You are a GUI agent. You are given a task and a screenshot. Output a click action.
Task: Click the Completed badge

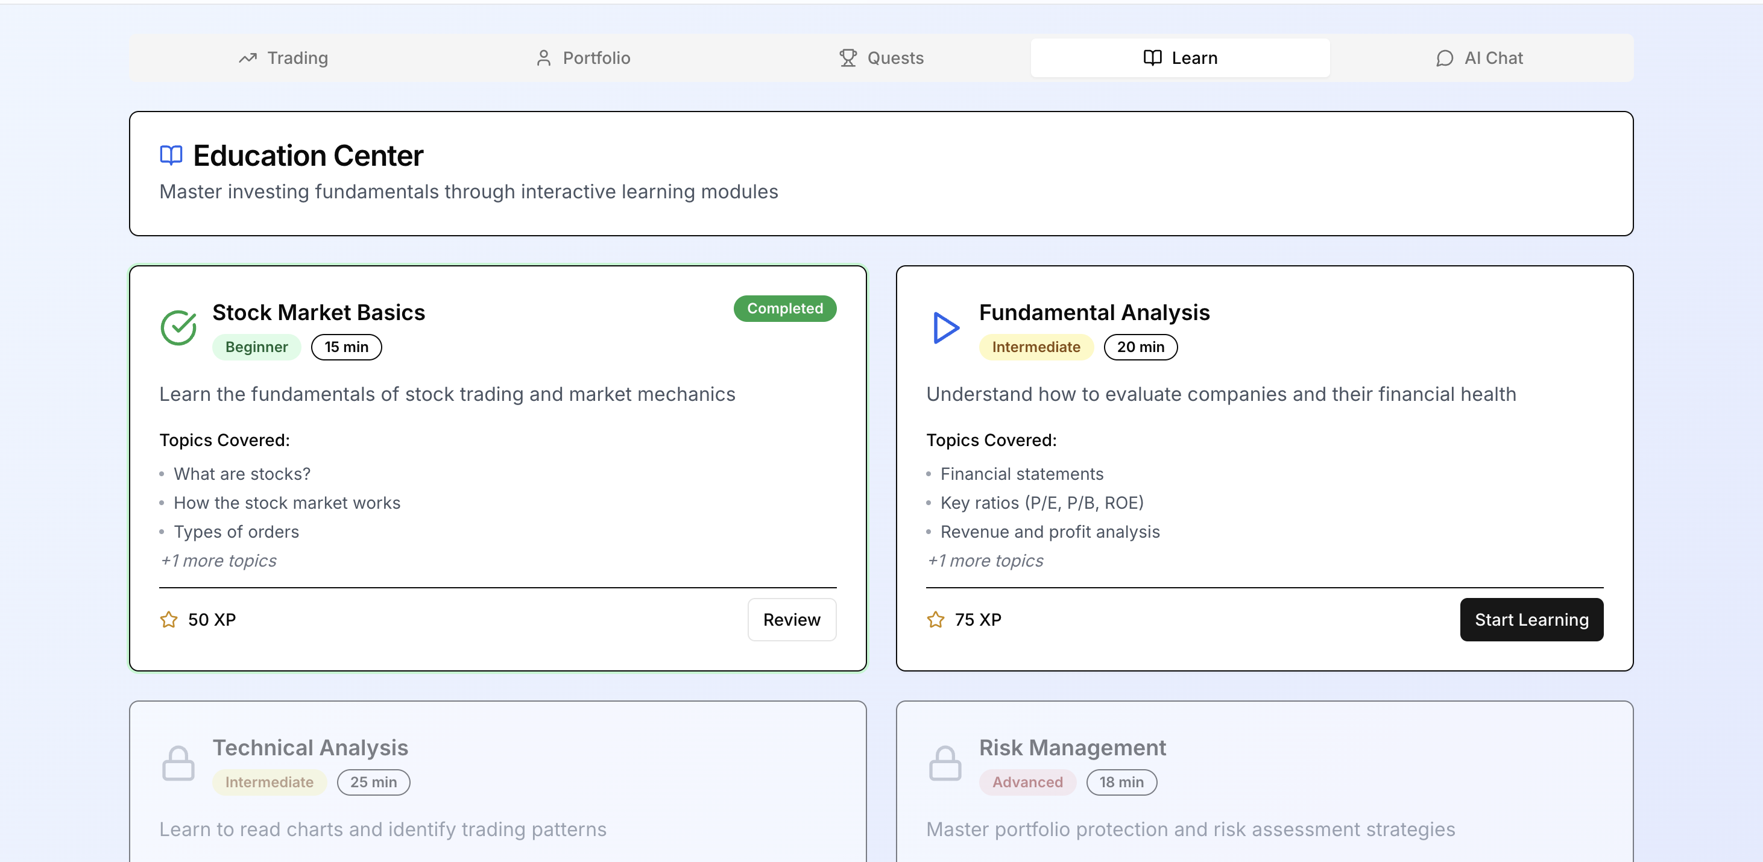[x=784, y=309]
